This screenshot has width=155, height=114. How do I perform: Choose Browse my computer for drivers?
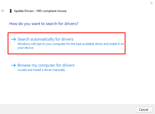coord(46,65)
